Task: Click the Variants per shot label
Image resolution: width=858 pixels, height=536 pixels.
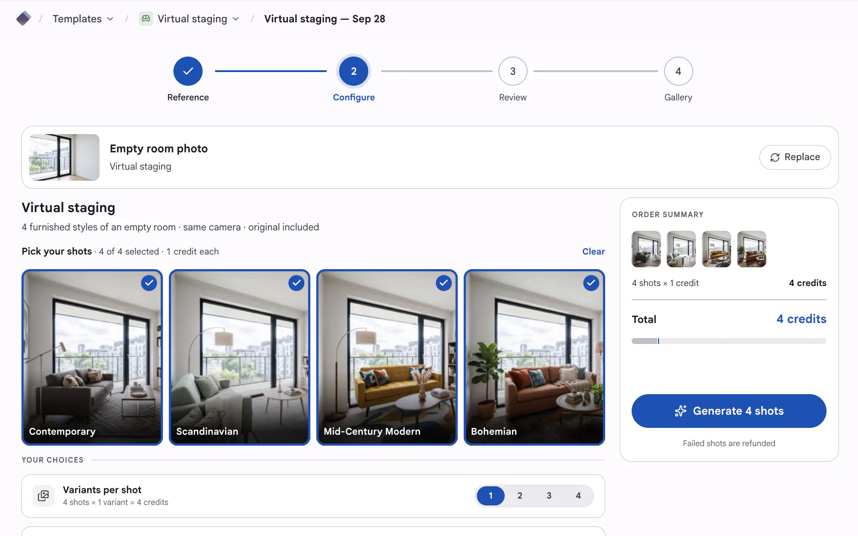Action: pyautogui.click(x=102, y=490)
